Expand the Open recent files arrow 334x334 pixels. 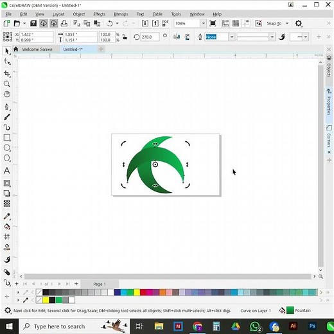click(24, 23)
